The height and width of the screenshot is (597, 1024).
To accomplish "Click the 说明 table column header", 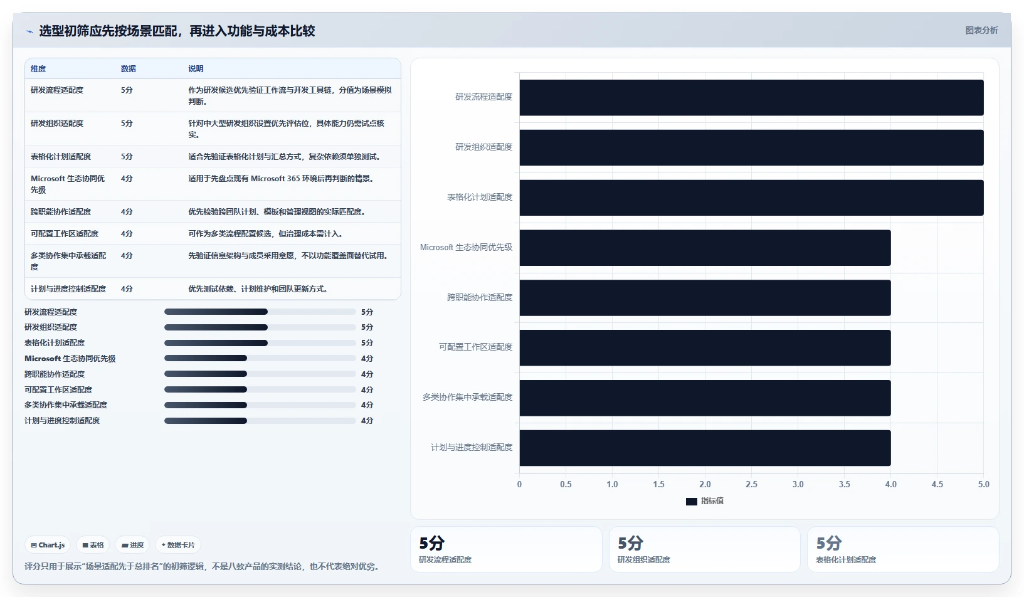I will tap(196, 69).
